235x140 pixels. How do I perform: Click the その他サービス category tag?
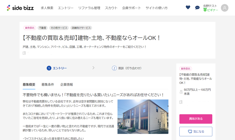pyautogui.click(x=59, y=28)
